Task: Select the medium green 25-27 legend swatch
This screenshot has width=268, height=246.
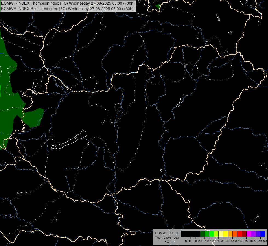Action: pos(207,234)
